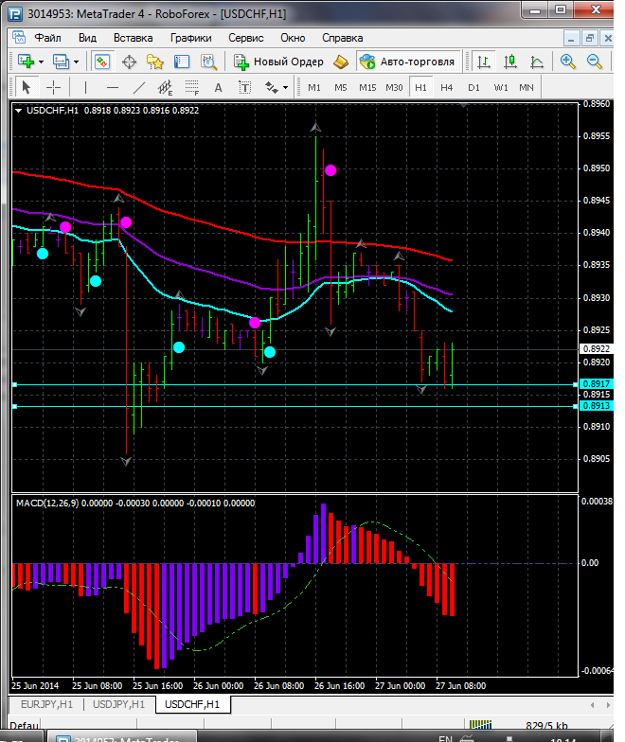Select the text tool A
Image resolution: width=625 pixels, height=742 pixels.
click(x=218, y=87)
